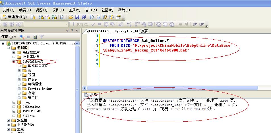
Task: Select the GoShopping database
Action: click(31, 107)
